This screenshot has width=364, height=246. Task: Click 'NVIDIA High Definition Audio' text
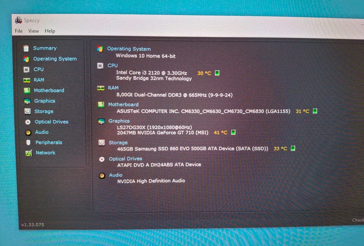click(151, 181)
